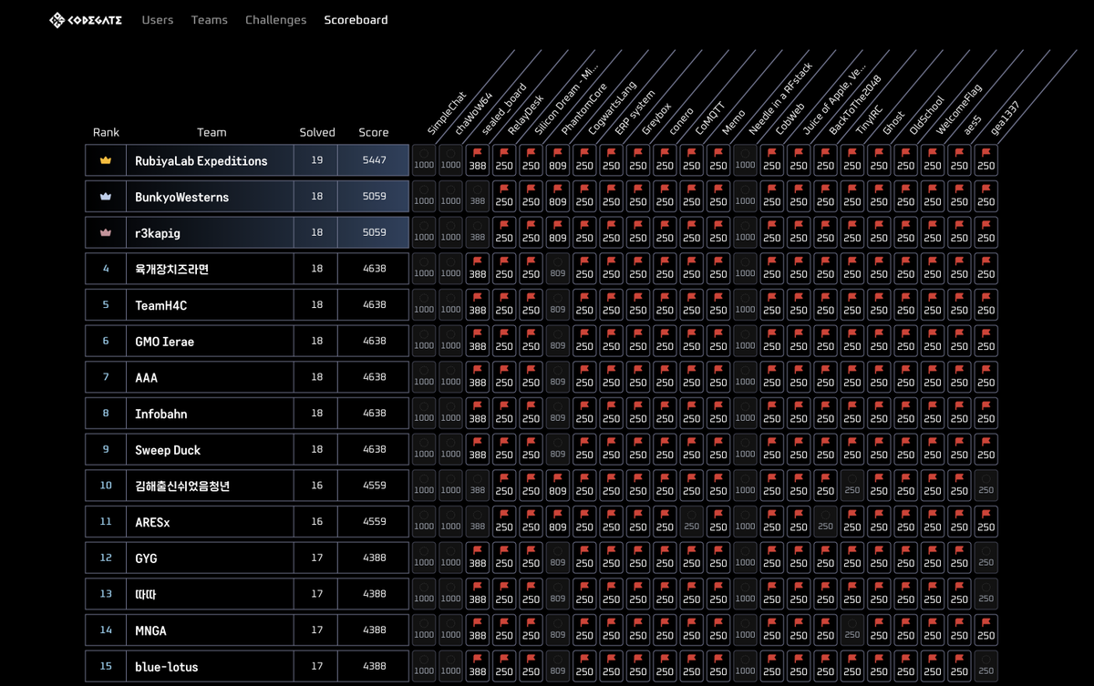Click BunkyoWesterns' PhantomCore flag cell (809)

558,197
